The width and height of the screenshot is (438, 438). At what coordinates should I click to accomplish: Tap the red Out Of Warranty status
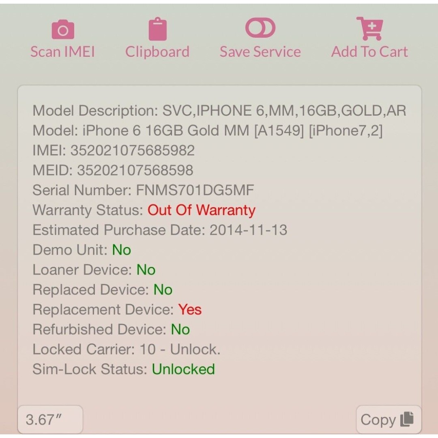[x=202, y=210]
